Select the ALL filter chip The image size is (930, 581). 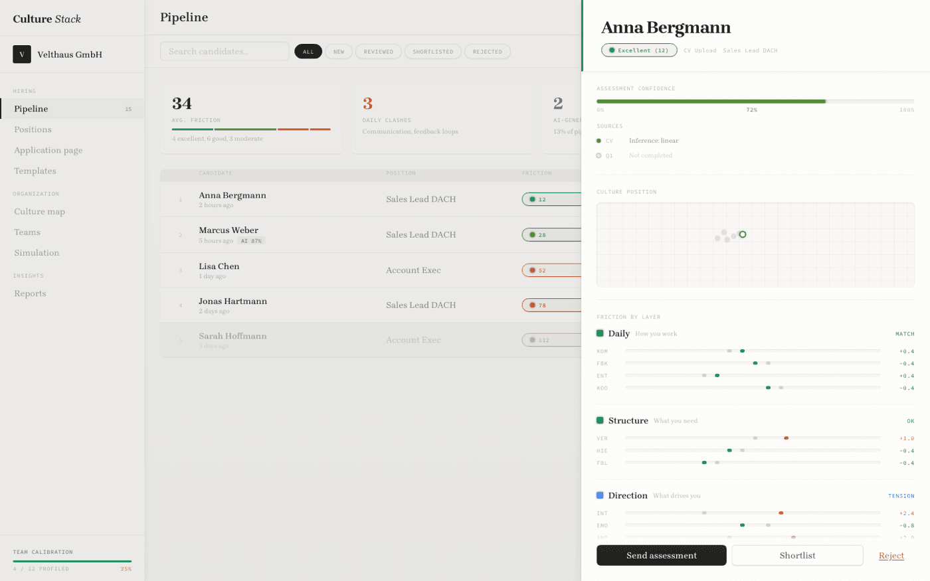tap(308, 51)
